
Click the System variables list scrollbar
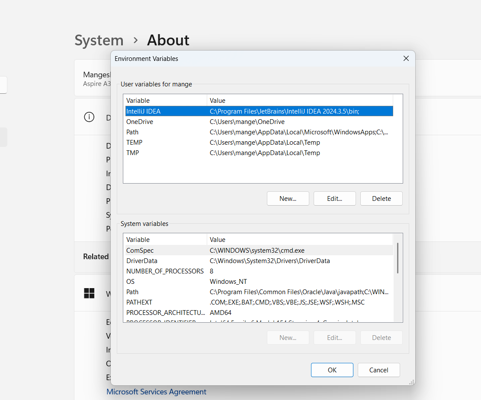(398, 258)
